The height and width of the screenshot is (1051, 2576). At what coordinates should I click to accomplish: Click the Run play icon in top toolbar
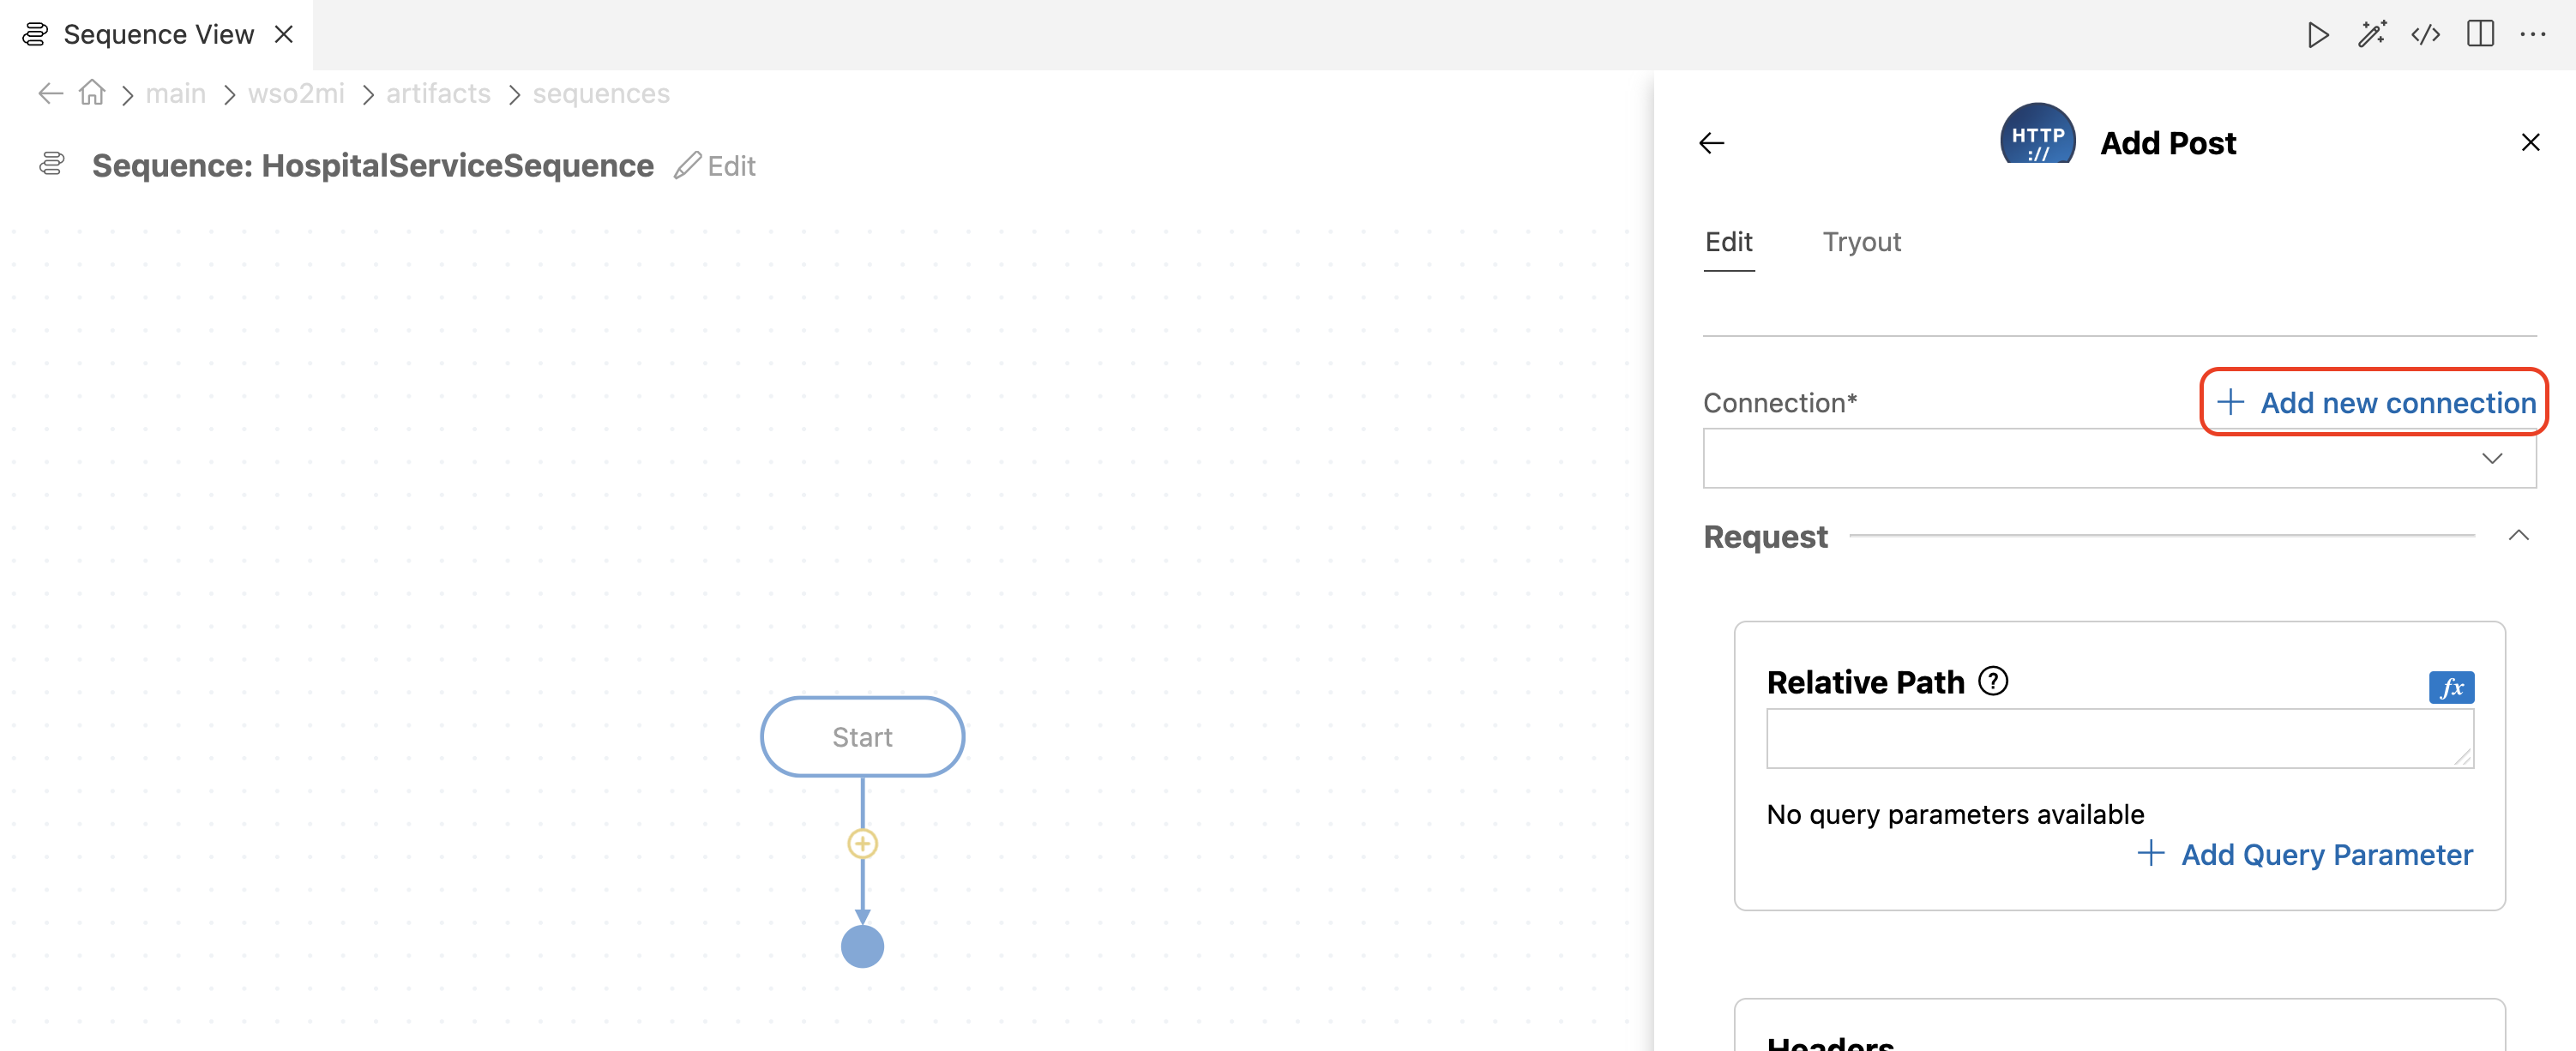(2317, 35)
